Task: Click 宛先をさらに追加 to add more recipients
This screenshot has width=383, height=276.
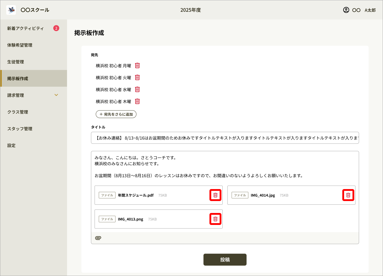Action: point(116,114)
